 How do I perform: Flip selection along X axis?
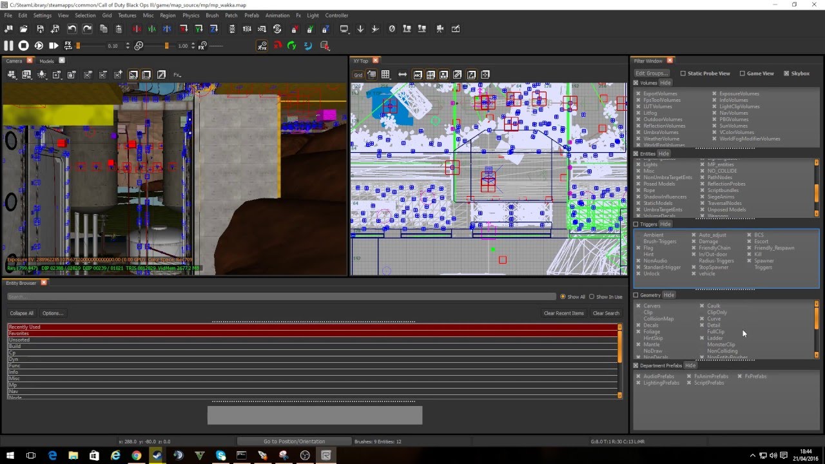pos(137,29)
